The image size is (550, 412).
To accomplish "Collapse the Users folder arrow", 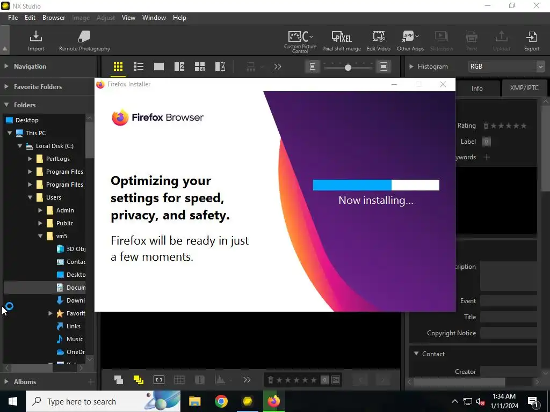I will pos(30,197).
